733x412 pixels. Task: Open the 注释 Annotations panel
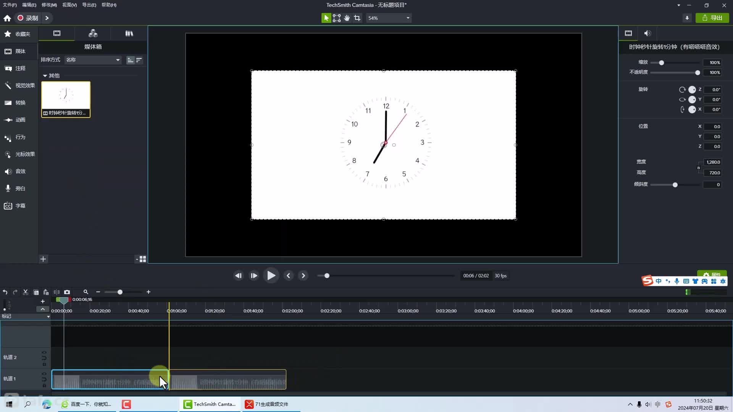click(x=19, y=68)
